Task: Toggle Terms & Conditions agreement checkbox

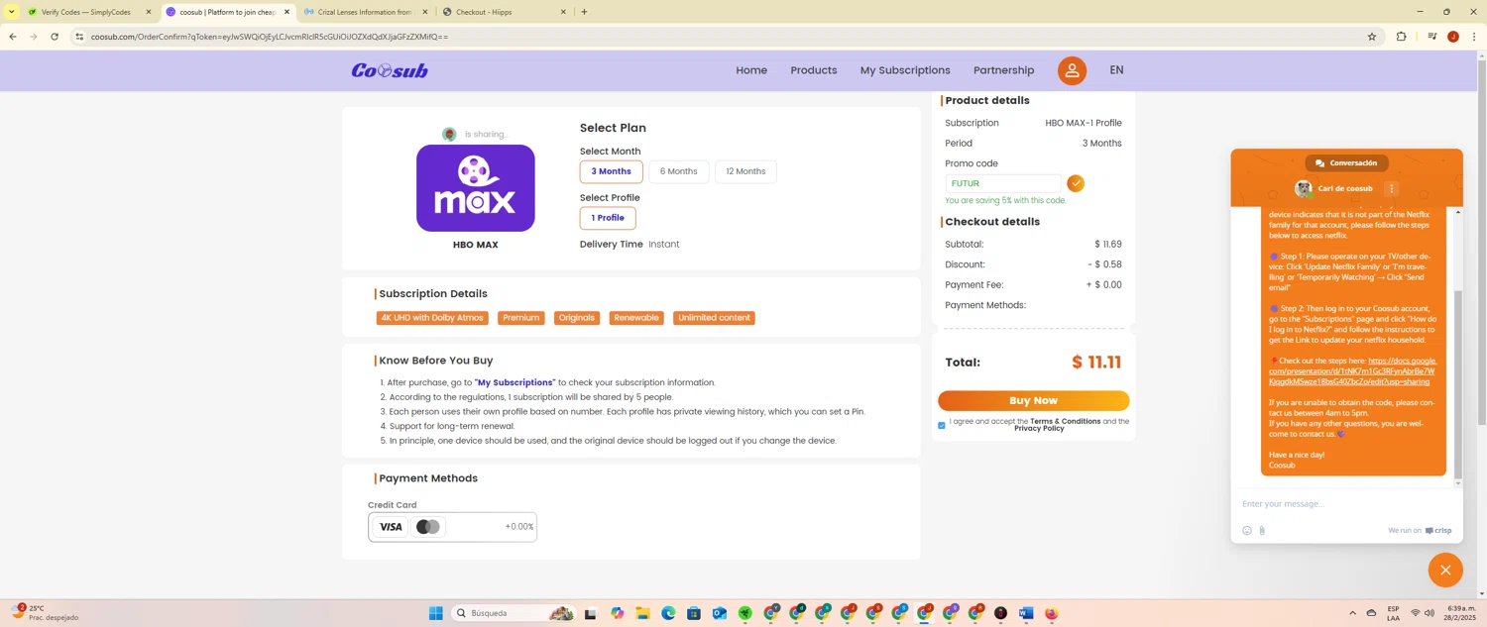Action: coord(942,425)
